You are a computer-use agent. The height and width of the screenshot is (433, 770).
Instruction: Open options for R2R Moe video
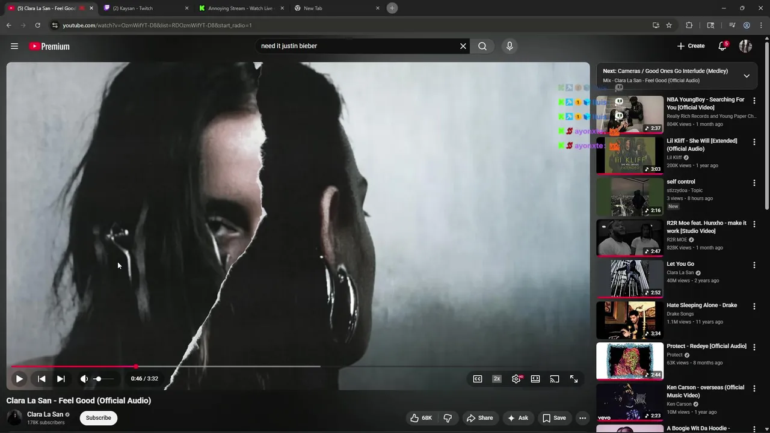754,224
